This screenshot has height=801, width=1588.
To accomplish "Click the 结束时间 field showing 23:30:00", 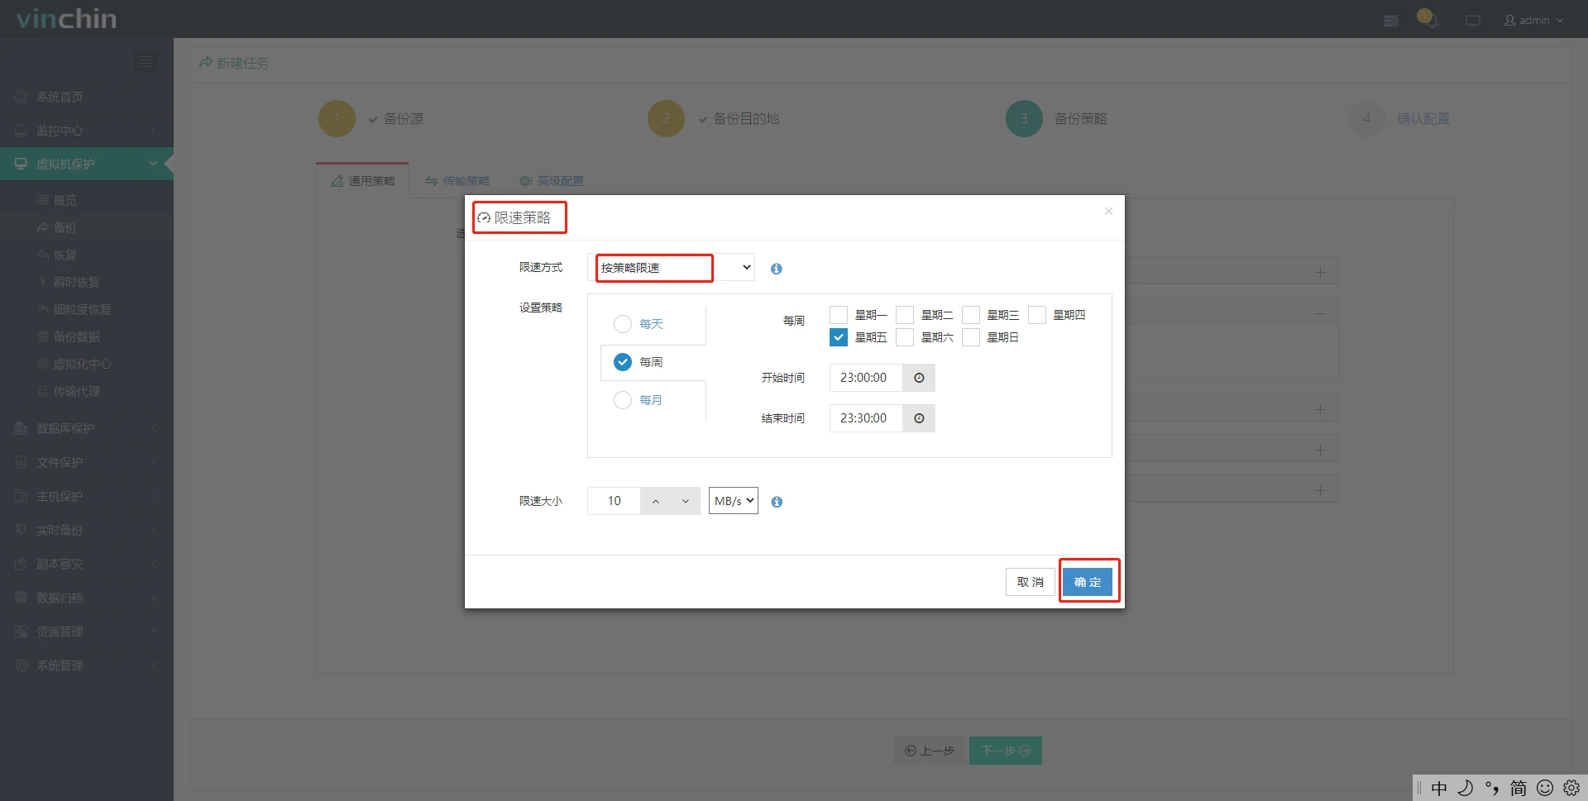I will (x=866, y=418).
